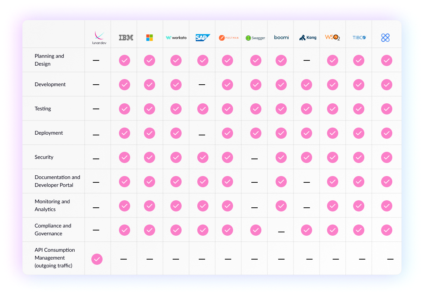The height and width of the screenshot is (295, 424).
Task: Click the Postman logo
Action: (228, 38)
